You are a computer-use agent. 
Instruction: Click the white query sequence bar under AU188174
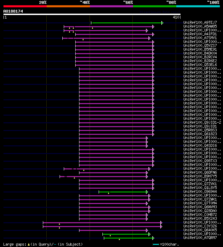pos(92,14)
